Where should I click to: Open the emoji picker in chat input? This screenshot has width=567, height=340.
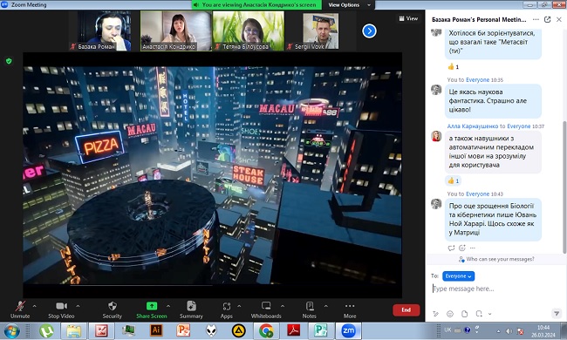450,314
